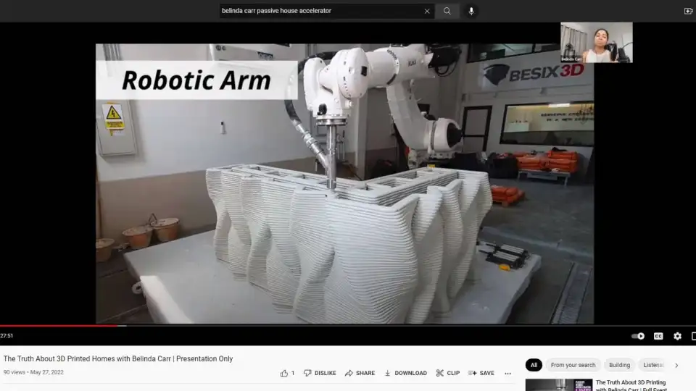Select the 'All' filter chip
The height and width of the screenshot is (391, 696).
[x=534, y=365]
